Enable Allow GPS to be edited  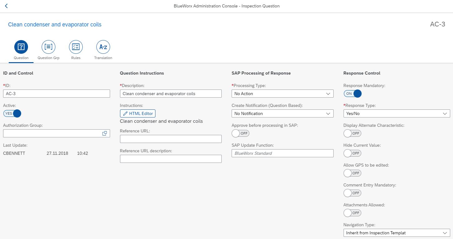(x=353, y=173)
